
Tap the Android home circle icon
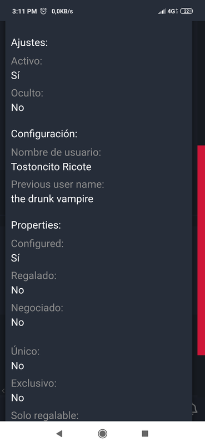102,434
